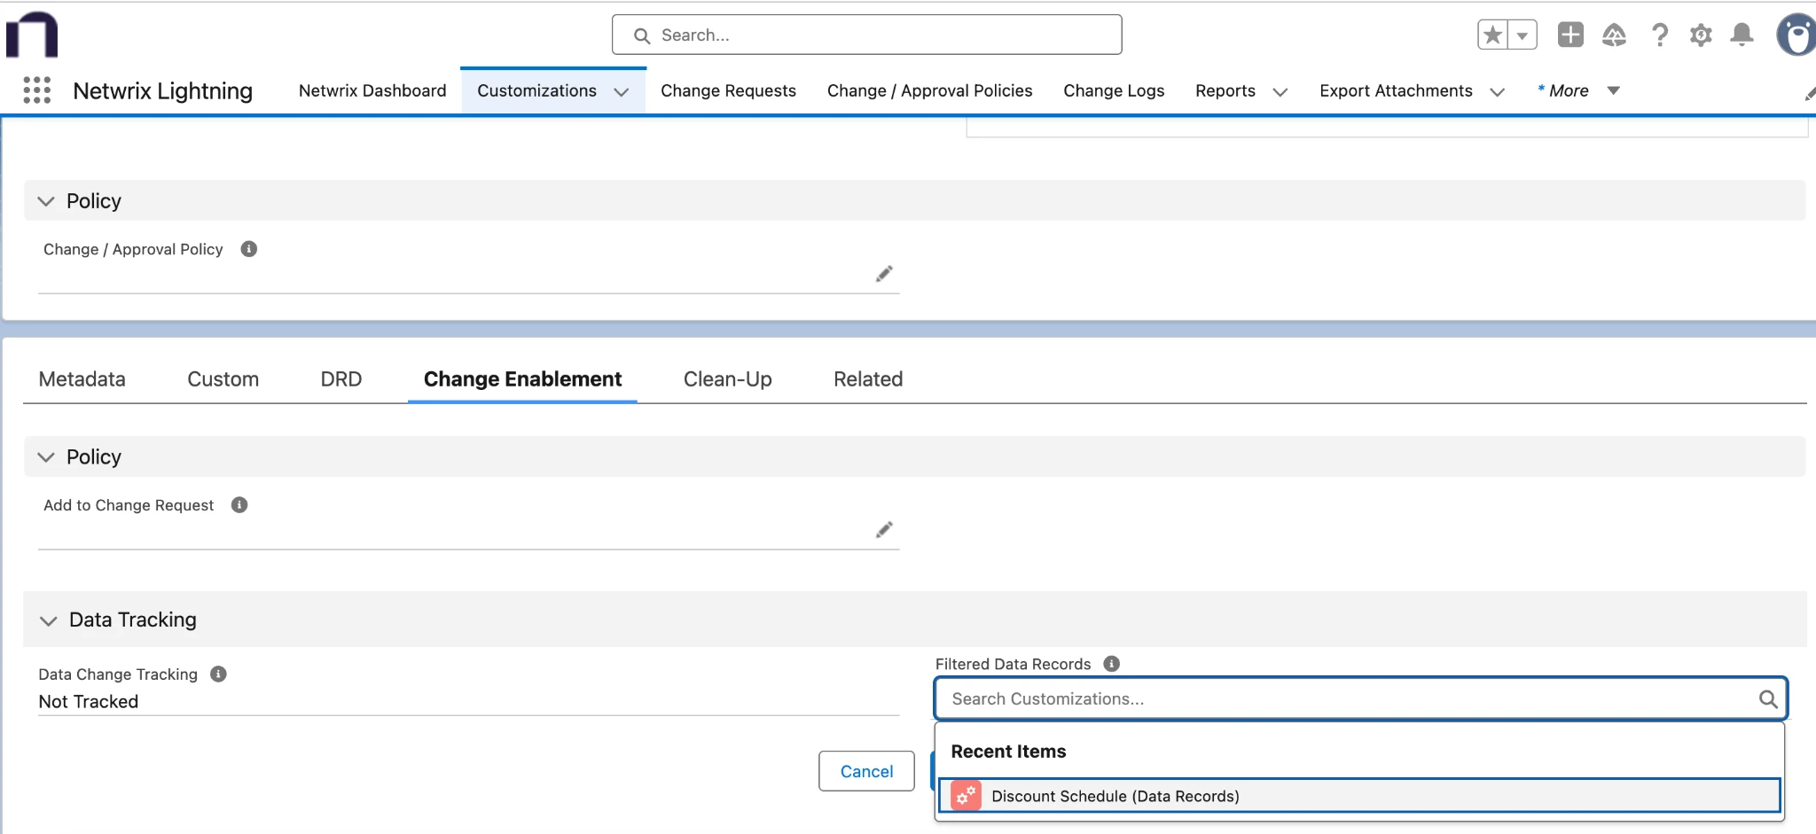The image size is (1816, 834).
Task: Open the Change Requests menu item
Action: point(727,90)
